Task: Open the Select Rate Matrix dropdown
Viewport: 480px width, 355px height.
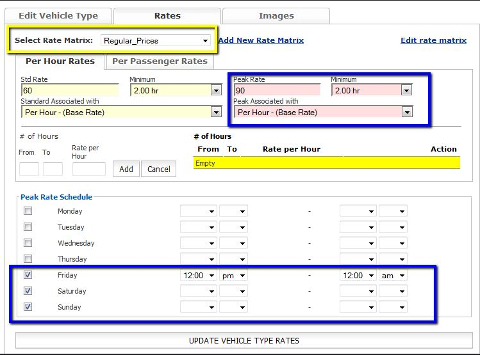Action: pos(156,40)
